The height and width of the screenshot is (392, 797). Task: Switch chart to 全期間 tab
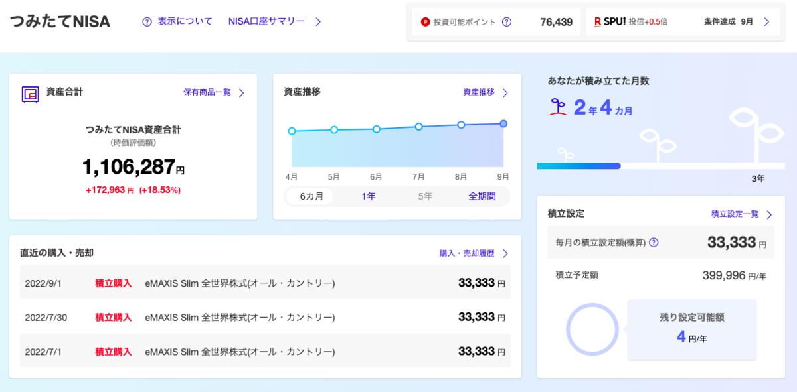click(x=482, y=196)
